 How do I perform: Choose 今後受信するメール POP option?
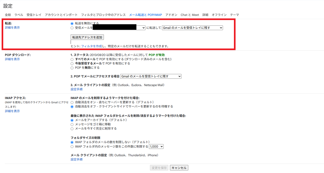(72, 64)
